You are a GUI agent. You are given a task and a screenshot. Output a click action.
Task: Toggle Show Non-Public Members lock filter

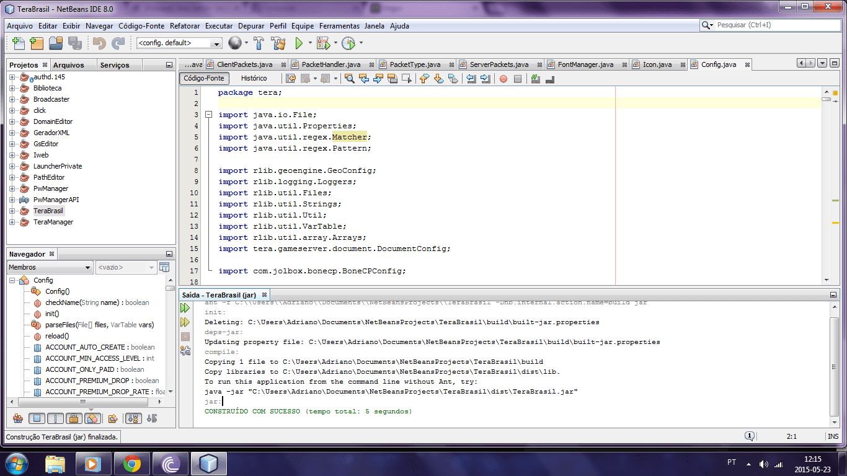(x=73, y=418)
